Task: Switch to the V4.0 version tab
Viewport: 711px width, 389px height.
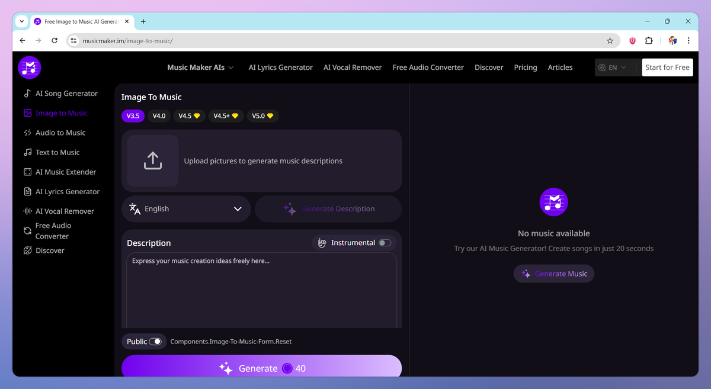Action: pyautogui.click(x=159, y=115)
